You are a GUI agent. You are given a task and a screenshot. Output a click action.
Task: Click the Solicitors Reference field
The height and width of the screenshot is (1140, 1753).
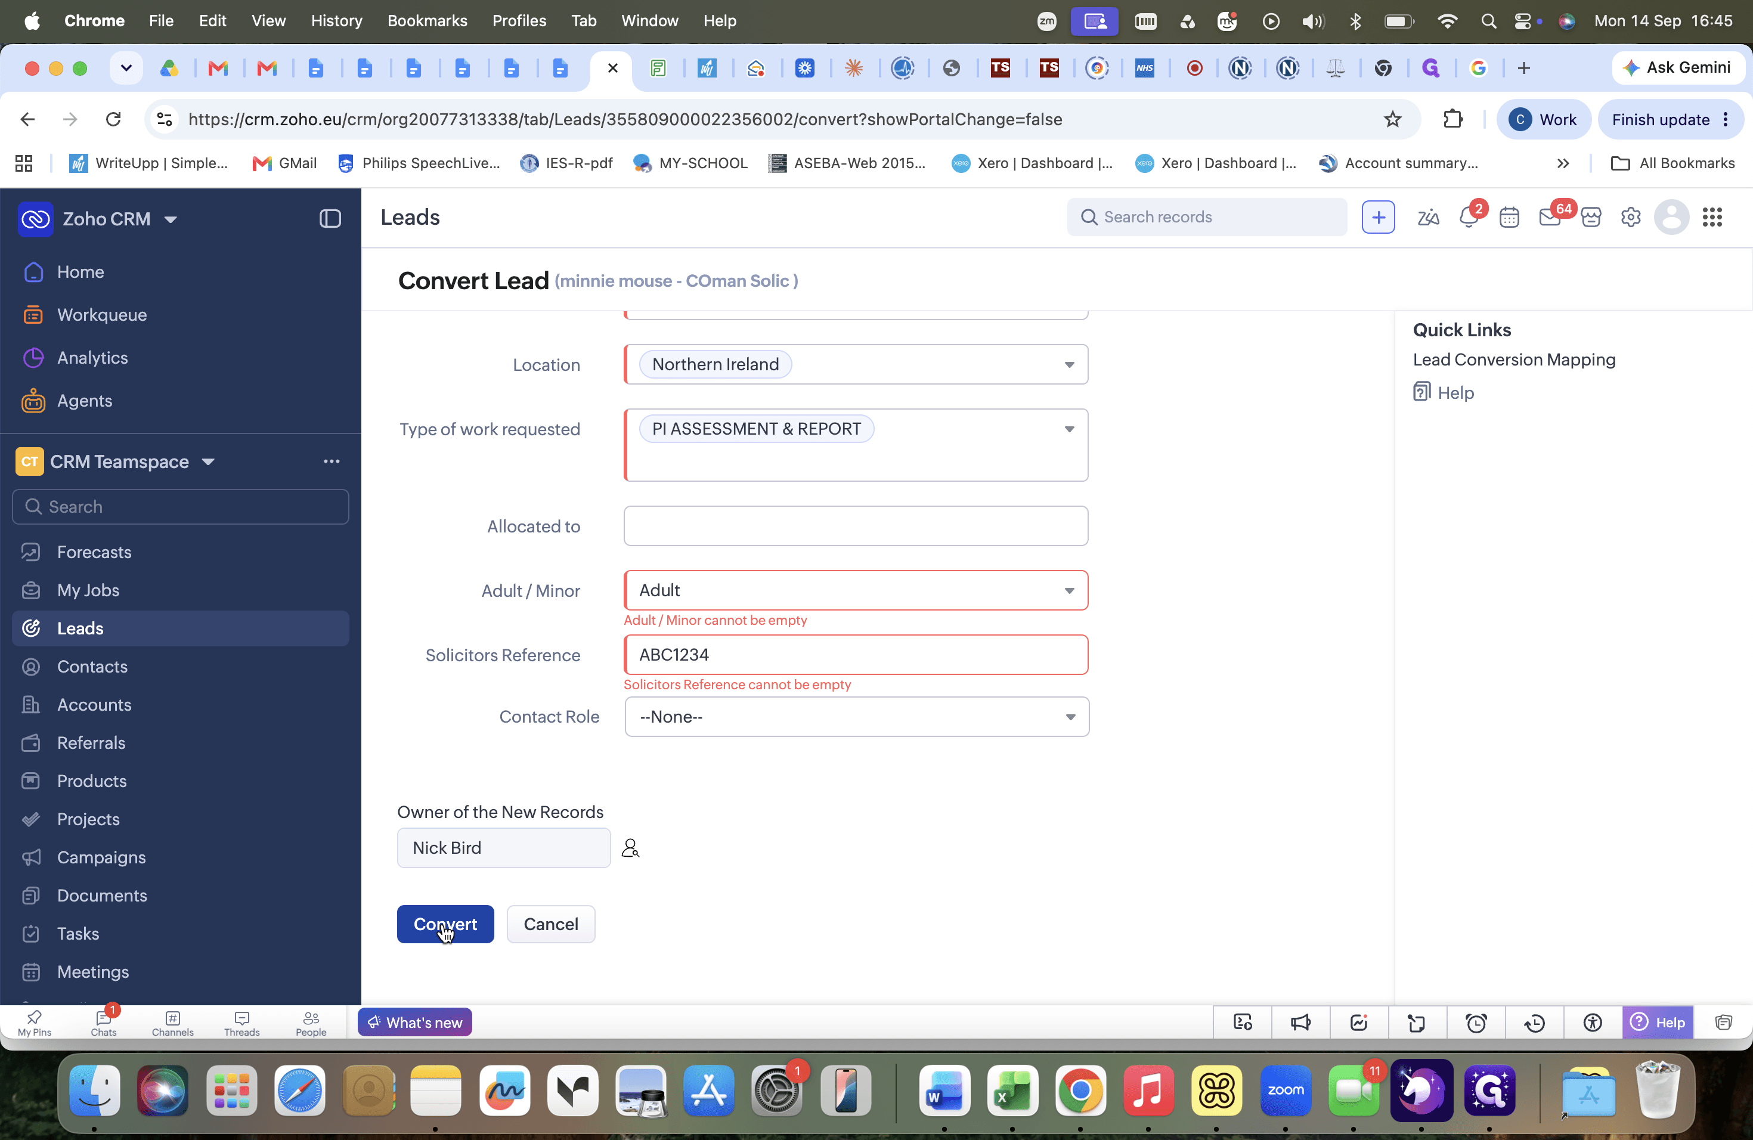(x=855, y=655)
